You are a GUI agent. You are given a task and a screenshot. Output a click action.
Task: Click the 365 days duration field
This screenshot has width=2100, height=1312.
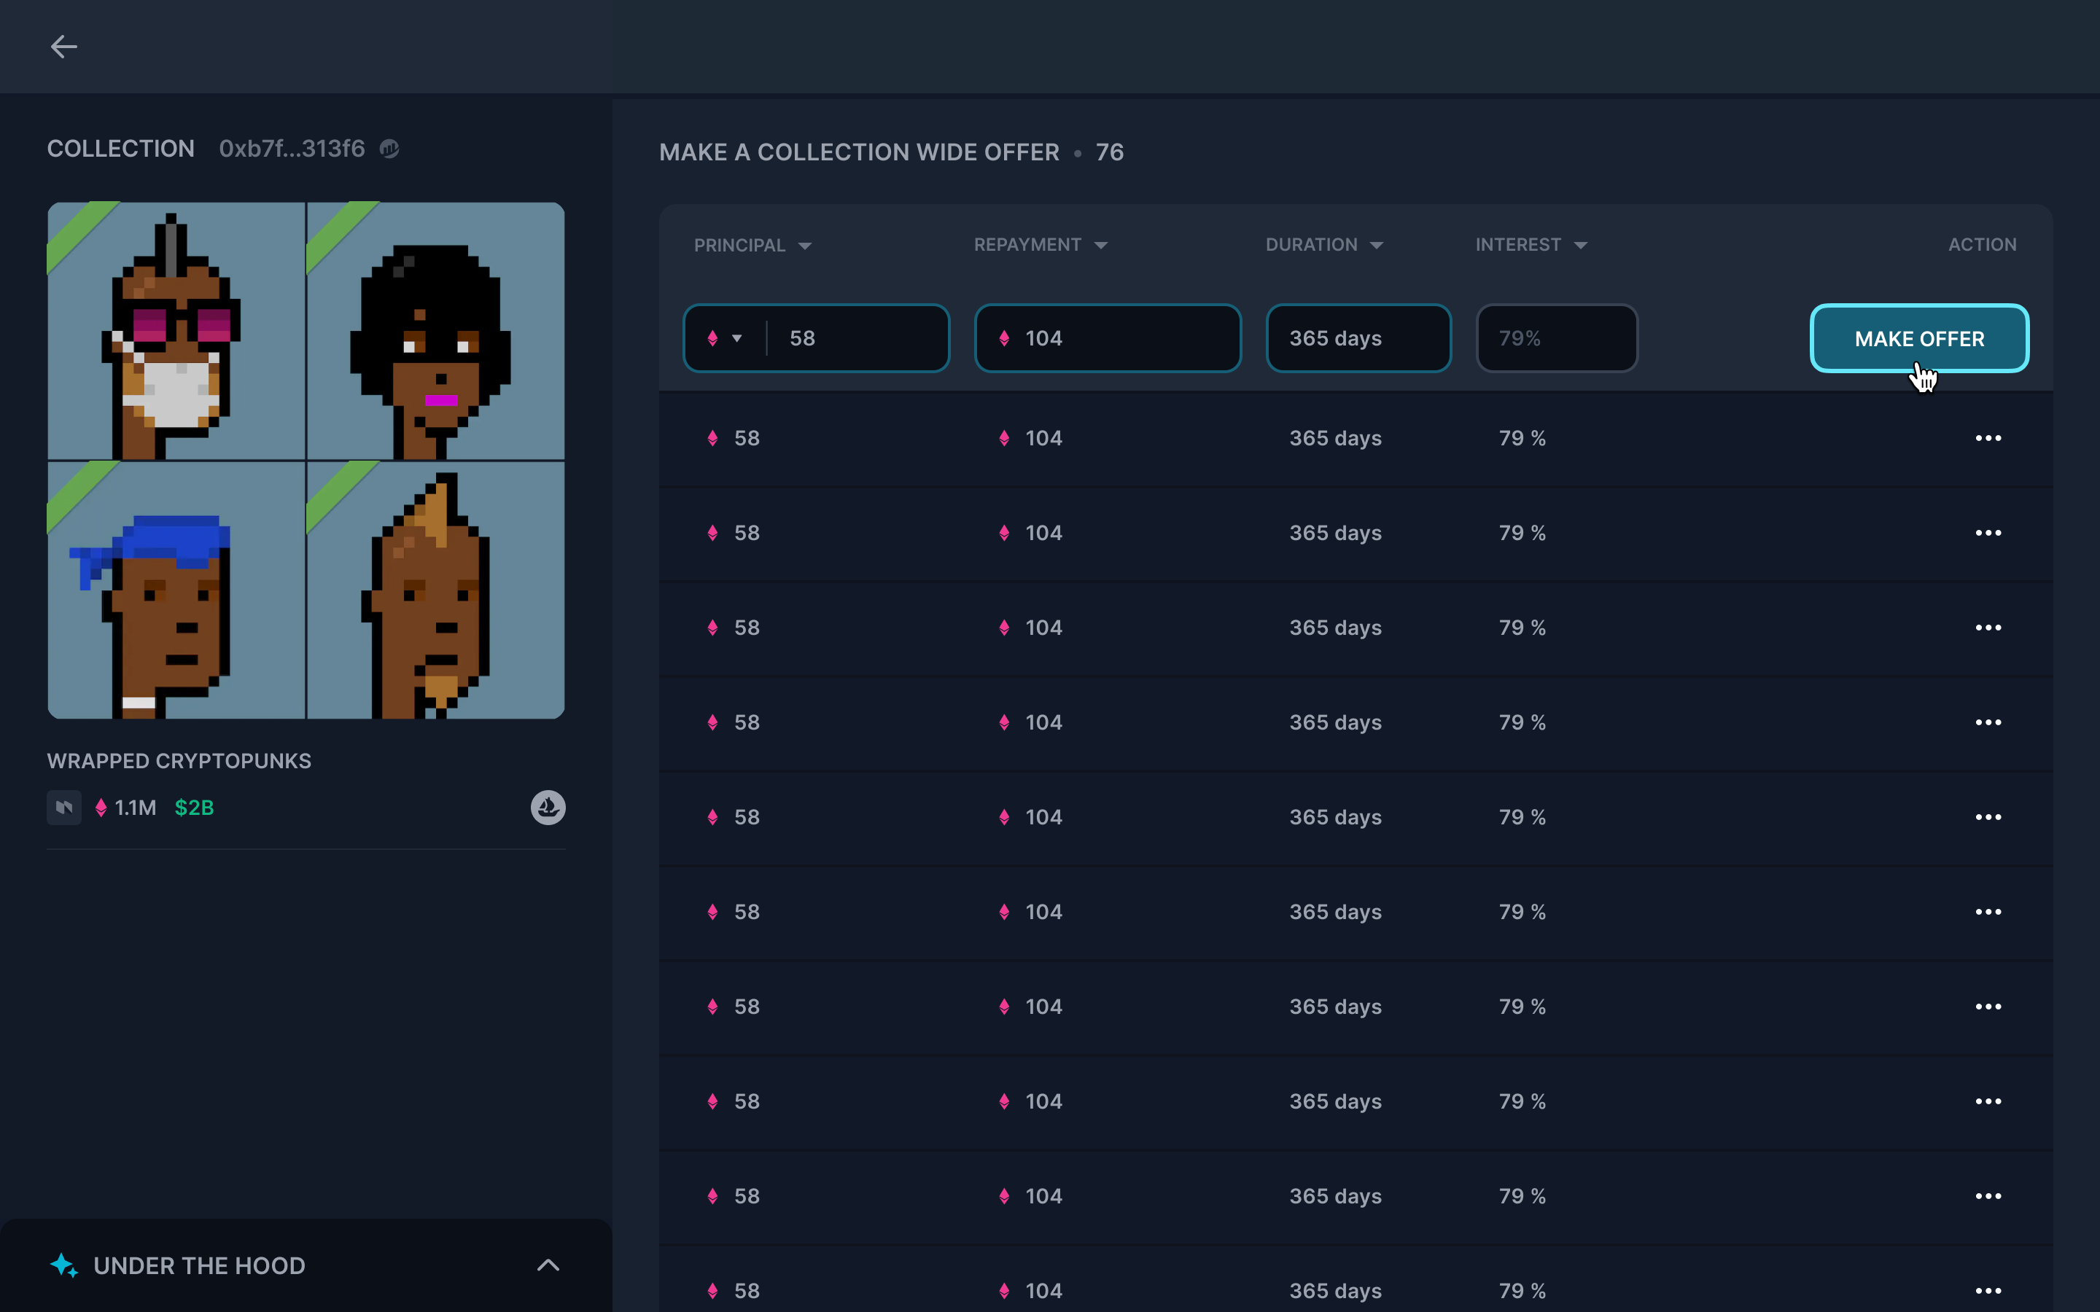click(1357, 338)
